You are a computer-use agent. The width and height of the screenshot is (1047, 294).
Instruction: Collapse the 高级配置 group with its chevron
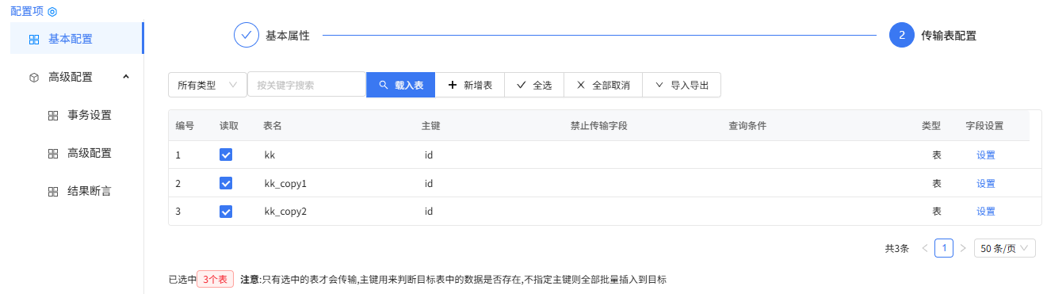coord(126,77)
